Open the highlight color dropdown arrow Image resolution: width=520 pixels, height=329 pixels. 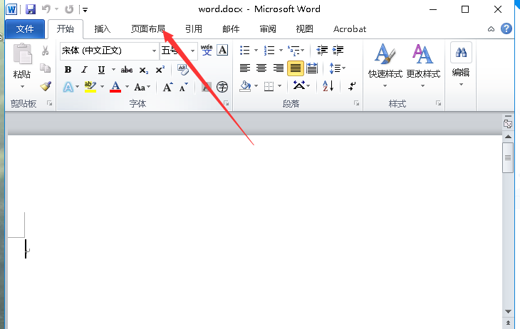[x=103, y=87]
